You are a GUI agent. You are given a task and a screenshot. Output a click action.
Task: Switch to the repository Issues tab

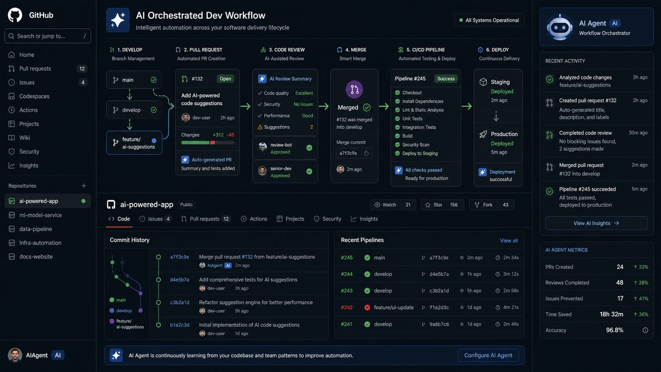point(155,219)
